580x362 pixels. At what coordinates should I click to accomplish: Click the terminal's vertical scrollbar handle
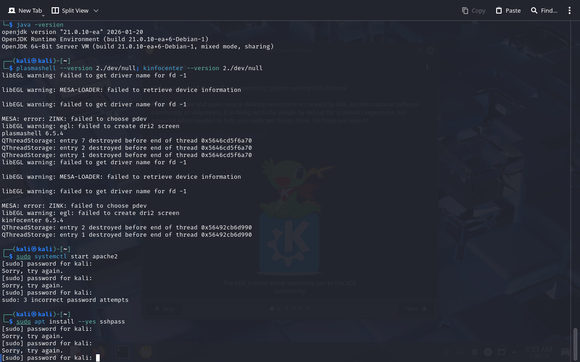[x=575, y=344]
